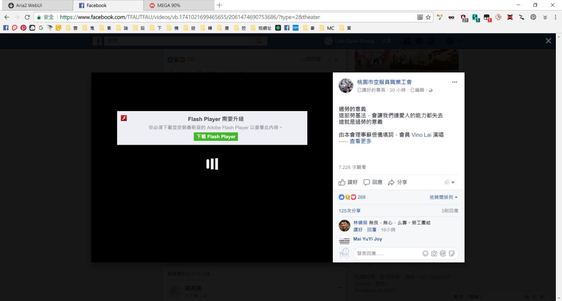The image size is (562, 301).
Task: Reload the current page
Action: 27,17
